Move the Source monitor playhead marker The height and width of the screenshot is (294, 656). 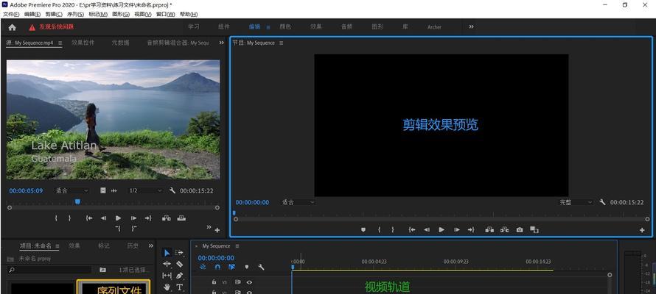[77, 201]
